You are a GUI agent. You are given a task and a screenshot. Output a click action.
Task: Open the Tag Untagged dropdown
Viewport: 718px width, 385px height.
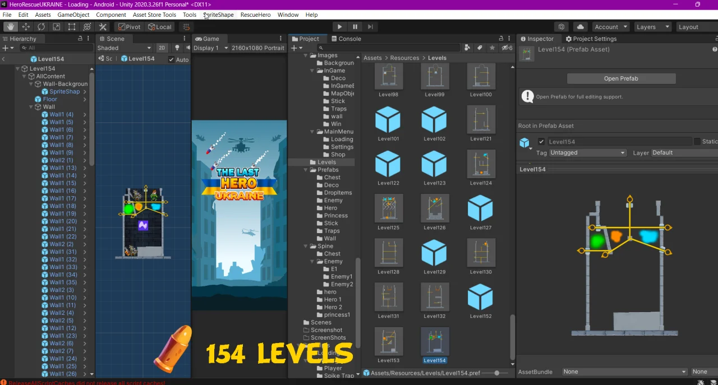(587, 153)
